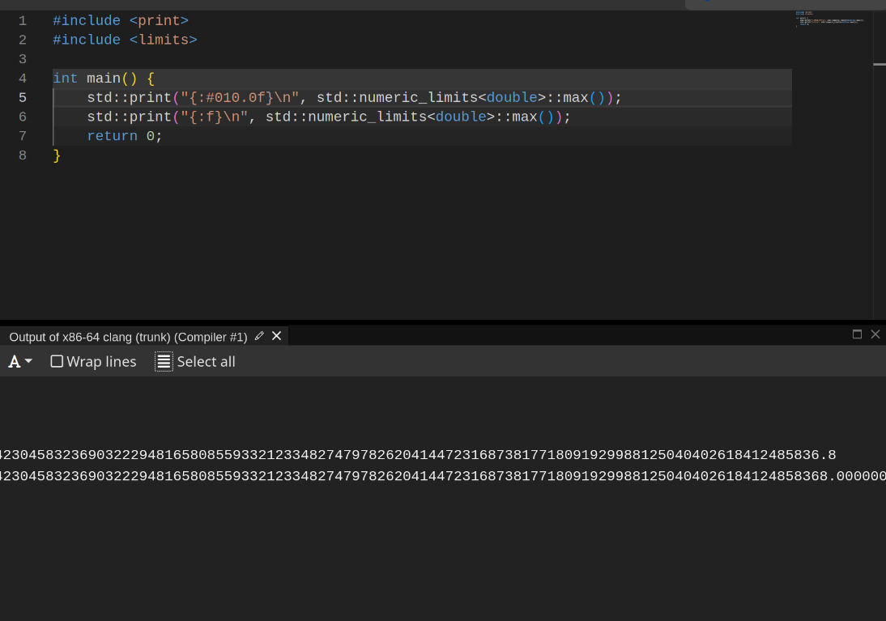Screen dimensions: 886x621
Task: Click the "{:f}\n" format string
Action: tap(214, 117)
